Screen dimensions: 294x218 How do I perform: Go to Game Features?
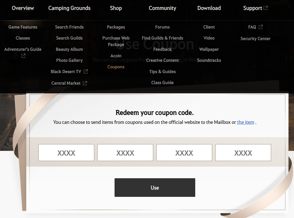pos(23,27)
